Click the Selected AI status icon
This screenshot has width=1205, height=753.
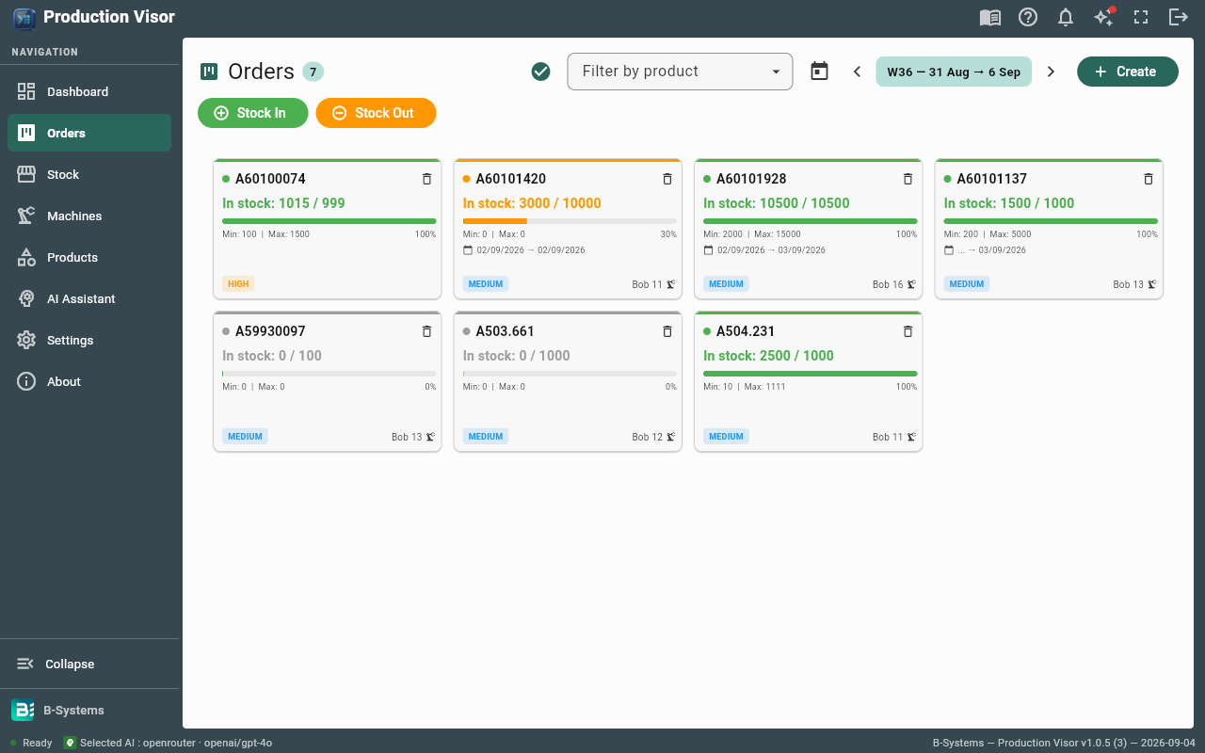coord(70,743)
